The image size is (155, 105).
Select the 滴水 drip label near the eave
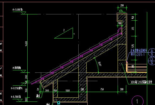point(38,96)
